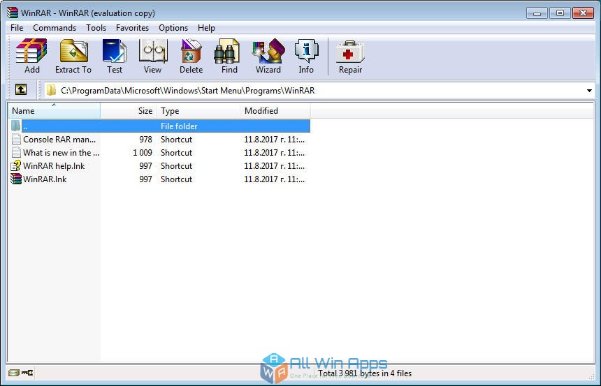Sort by Size column header
The width and height of the screenshot is (601, 386).
pyautogui.click(x=129, y=111)
